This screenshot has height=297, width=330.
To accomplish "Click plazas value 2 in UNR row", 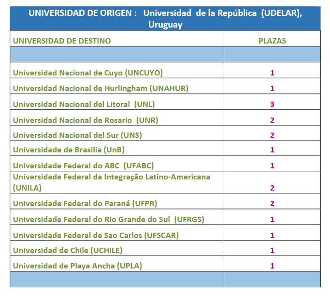I will tap(272, 120).
